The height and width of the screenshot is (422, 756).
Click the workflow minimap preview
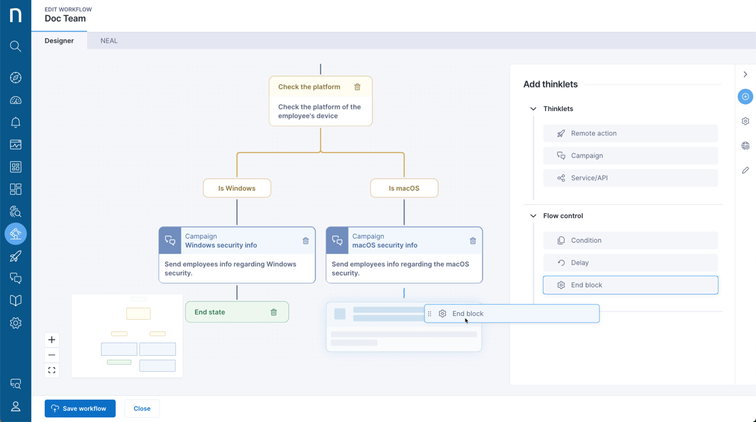point(126,336)
